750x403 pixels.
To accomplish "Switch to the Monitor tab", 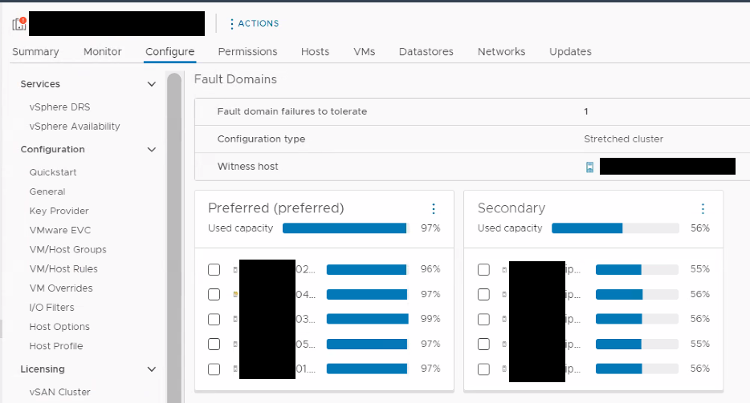I will click(x=103, y=51).
